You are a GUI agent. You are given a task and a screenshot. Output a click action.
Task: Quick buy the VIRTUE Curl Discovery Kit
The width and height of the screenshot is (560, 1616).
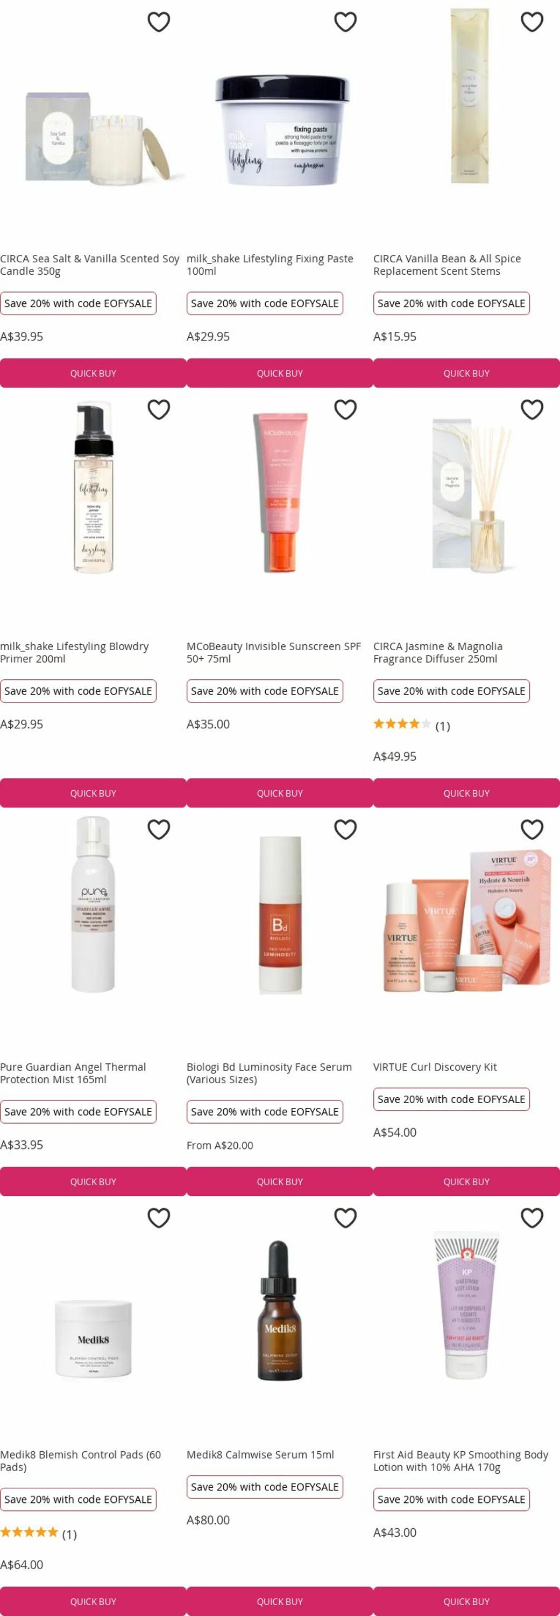(467, 1181)
